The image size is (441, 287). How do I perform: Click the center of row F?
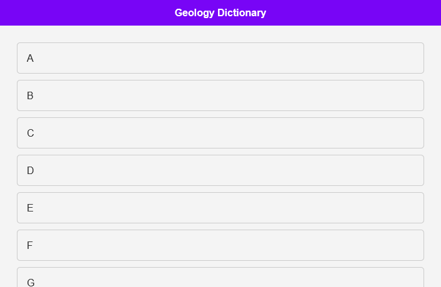point(220,245)
